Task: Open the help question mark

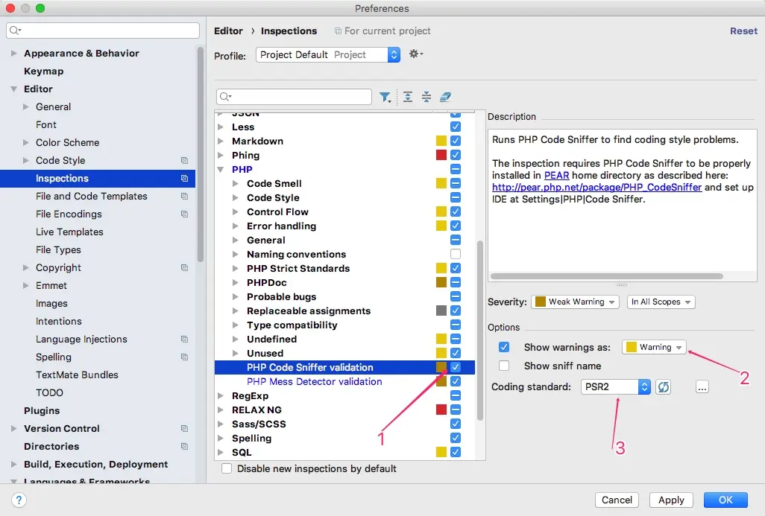Action: 19,500
